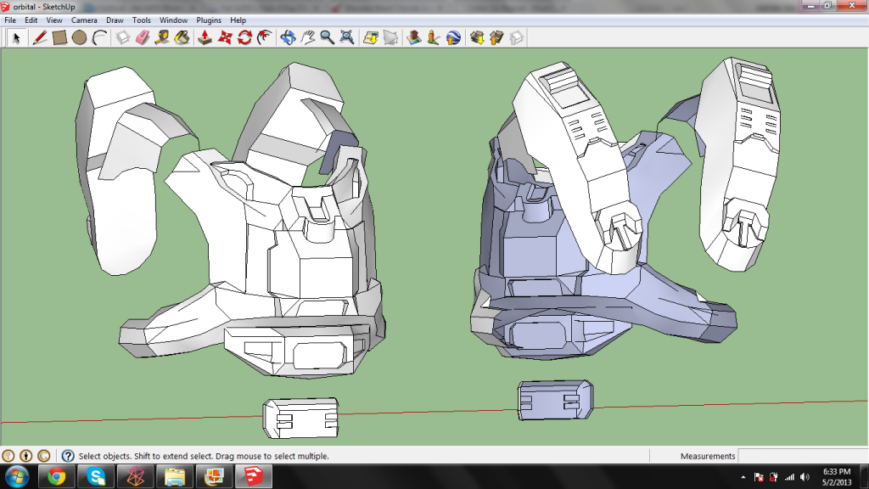Open the Plugins menu
The height and width of the screenshot is (489, 869).
(x=209, y=20)
